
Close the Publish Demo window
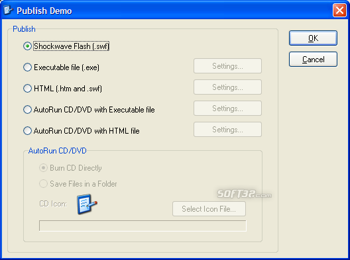(339, 10)
